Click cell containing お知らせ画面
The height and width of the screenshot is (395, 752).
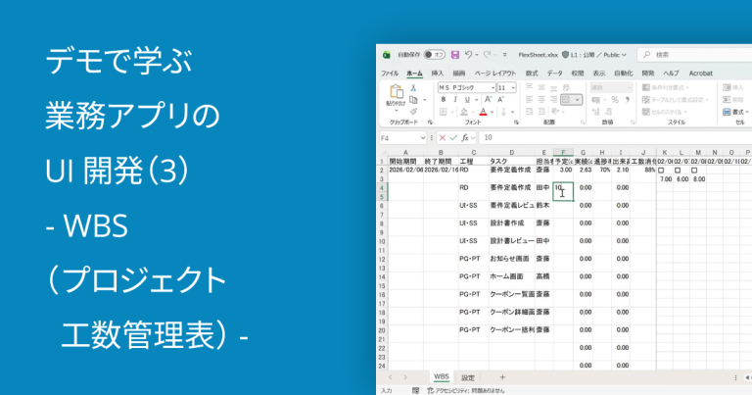tap(512, 259)
